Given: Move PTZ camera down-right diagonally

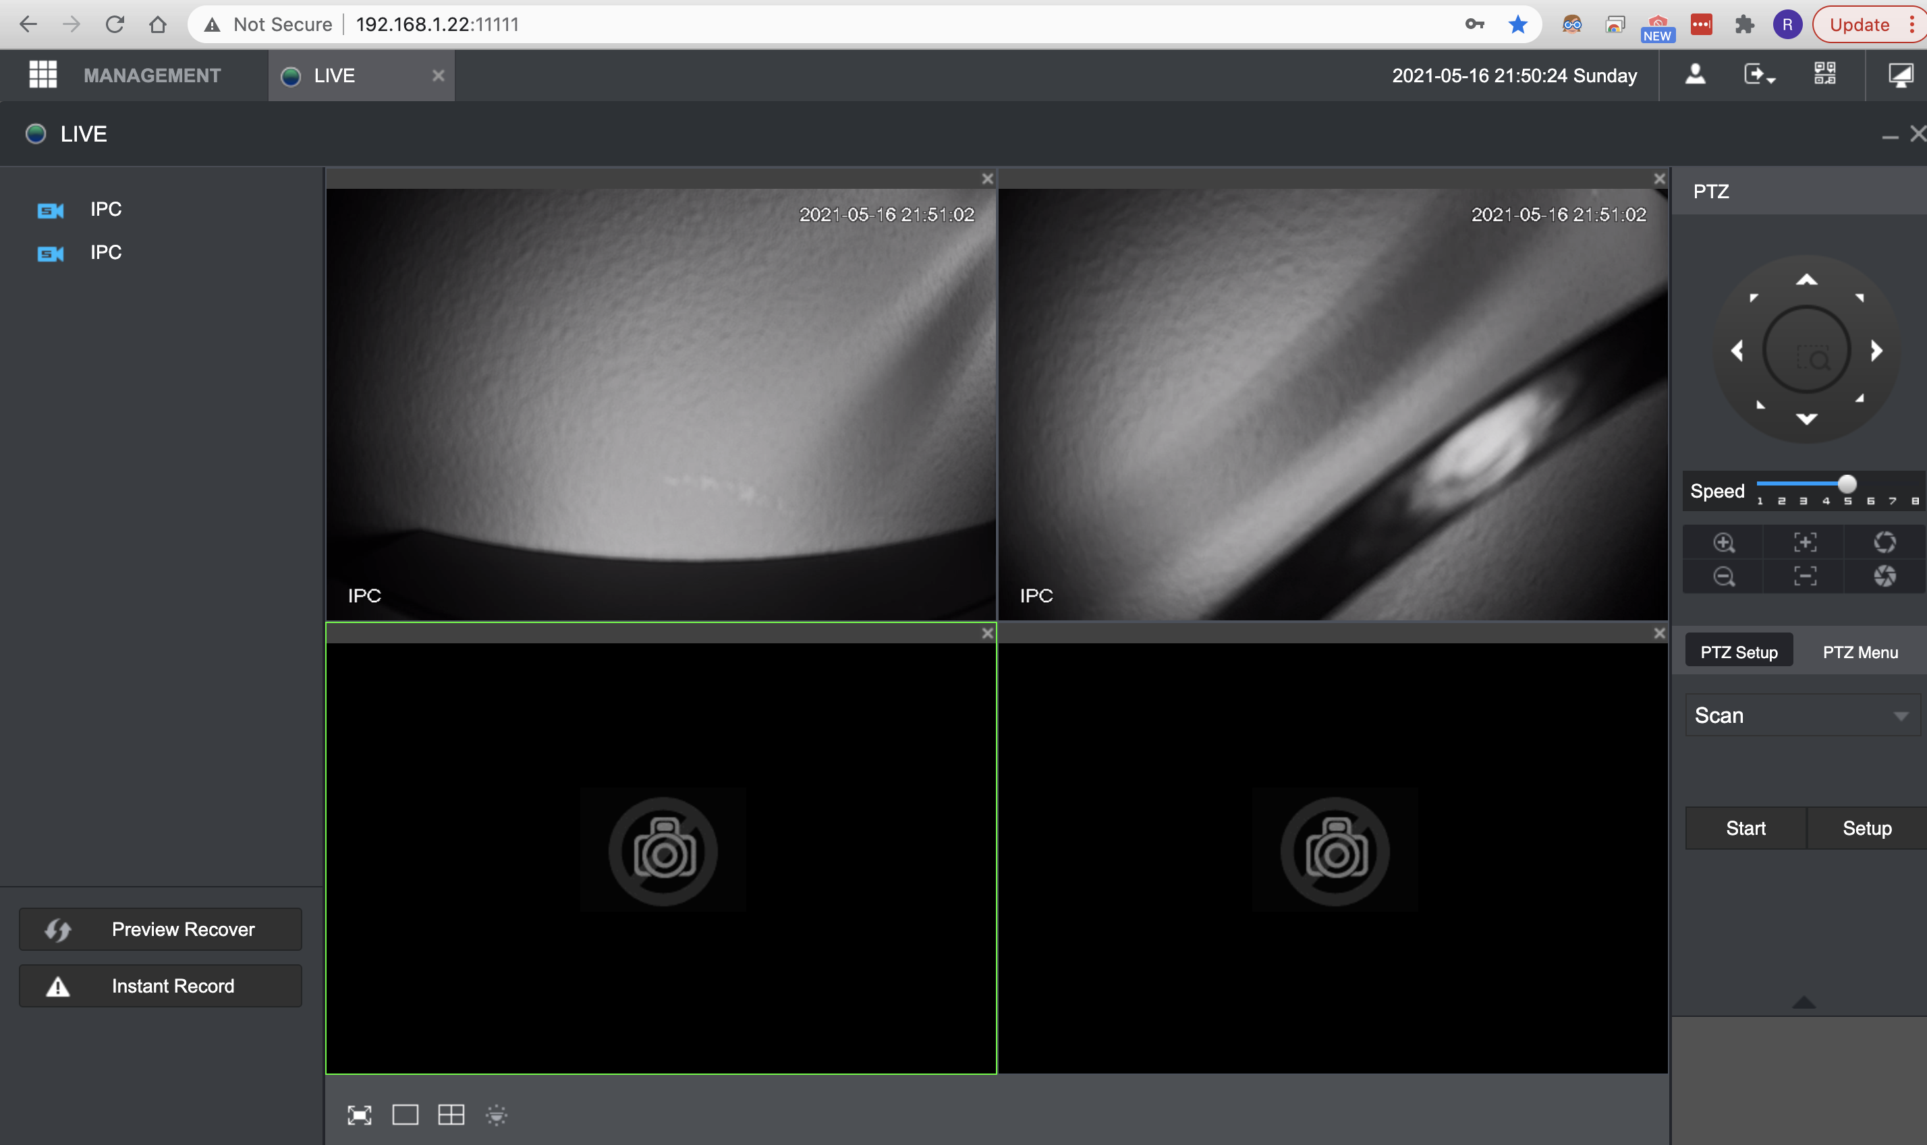Looking at the screenshot, I should pyautogui.click(x=1860, y=398).
